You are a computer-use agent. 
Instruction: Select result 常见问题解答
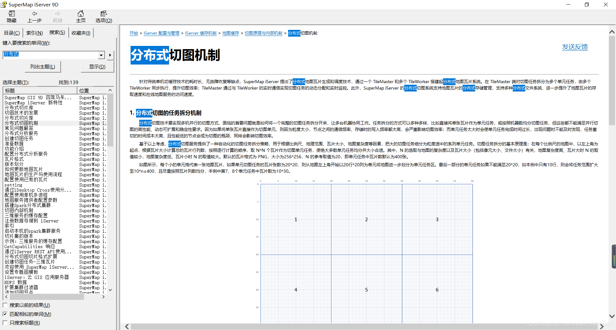point(19,128)
